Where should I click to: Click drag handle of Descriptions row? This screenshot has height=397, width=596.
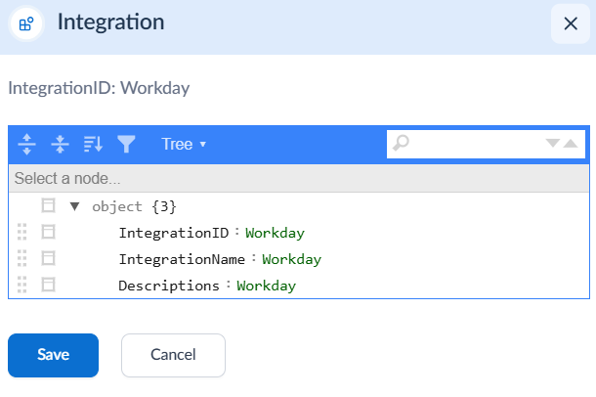(x=22, y=285)
